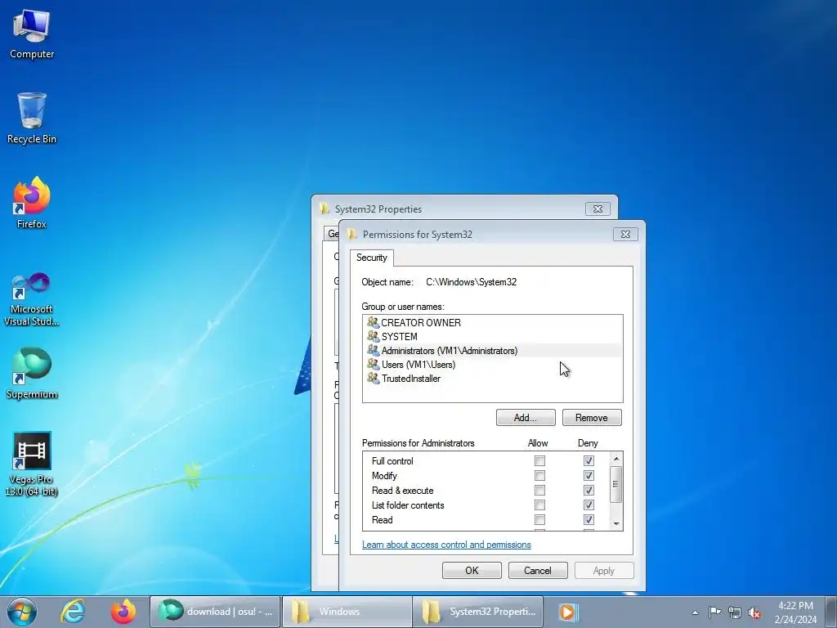
Task: Click the permissions list scrollbar thumb
Action: click(616, 484)
